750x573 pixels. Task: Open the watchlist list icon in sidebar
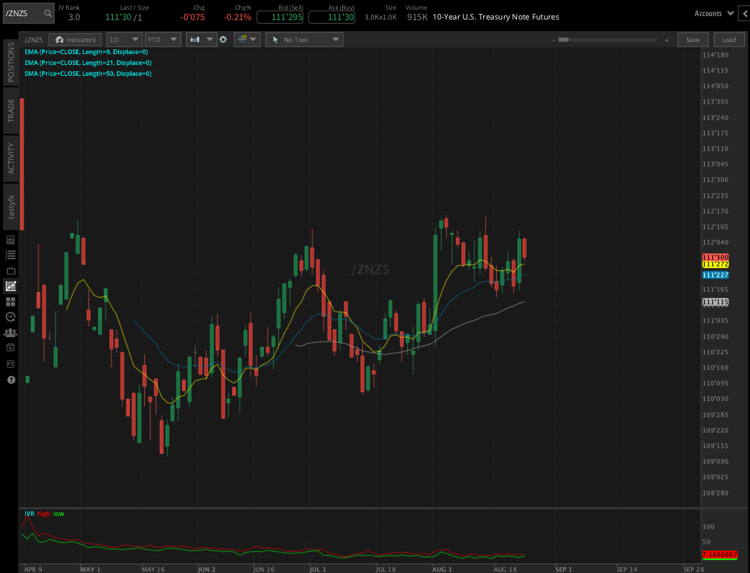[10, 255]
